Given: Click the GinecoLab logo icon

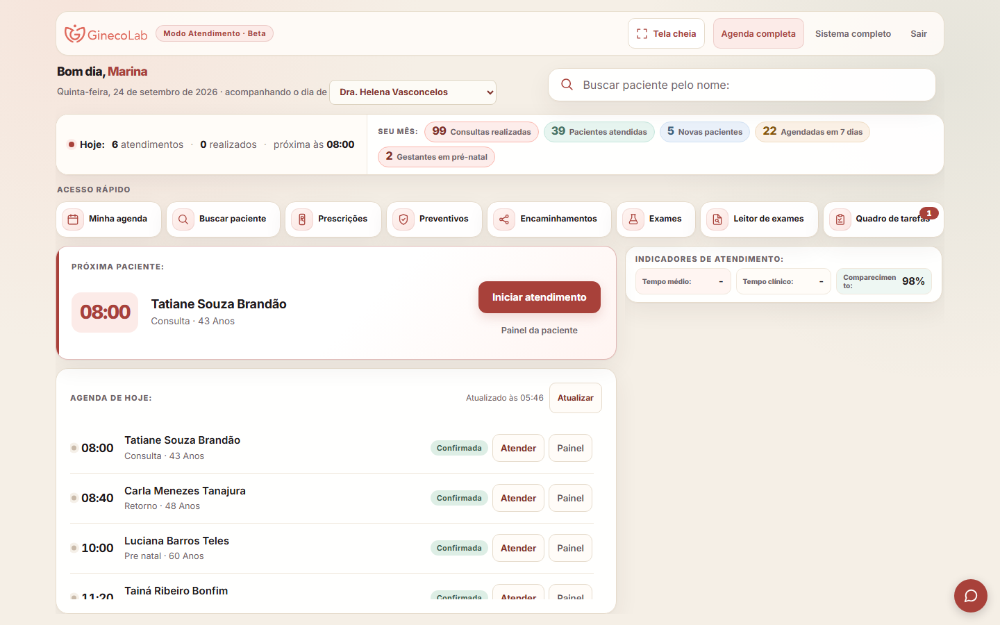Looking at the screenshot, I should pos(74,34).
